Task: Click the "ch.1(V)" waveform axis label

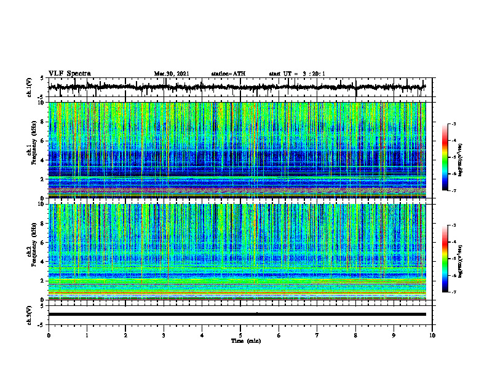Action: 29,87
